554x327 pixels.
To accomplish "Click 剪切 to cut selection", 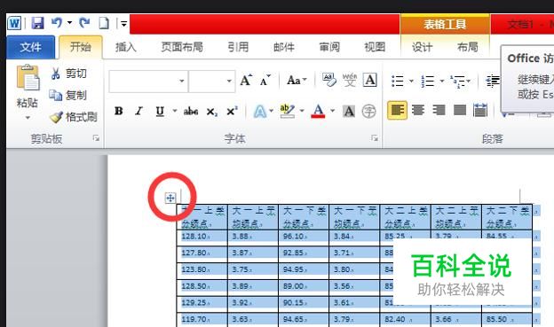I will click(69, 74).
